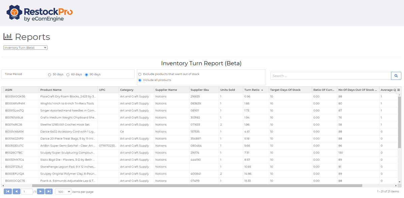
Task: Click the magnifier search button
Action: tap(396, 76)
